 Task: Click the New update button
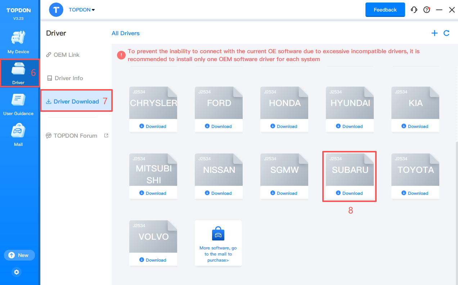pyautogui.click(x=19, y=255)
